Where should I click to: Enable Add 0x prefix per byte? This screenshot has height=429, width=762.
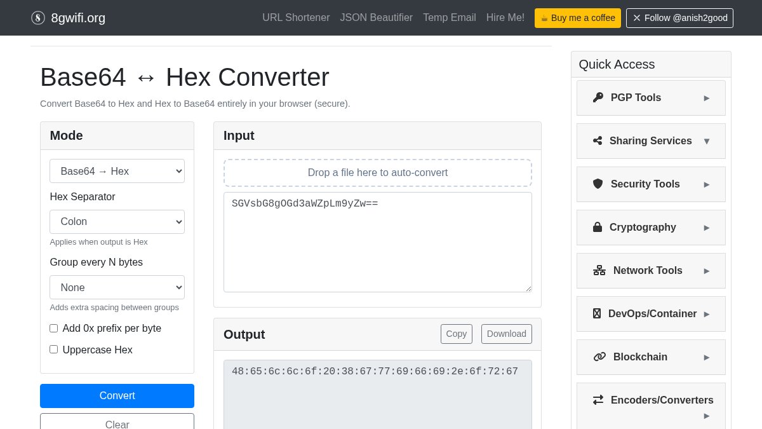coord(53,328)
